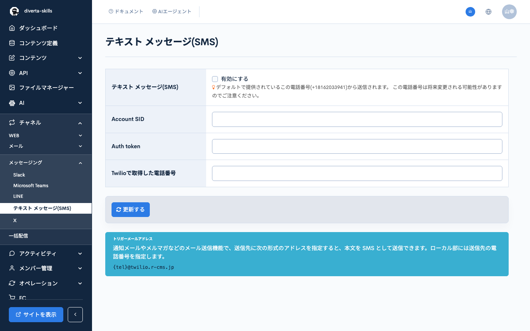Expand the メンバー管理 menu chevron
The width and height of the screenshot is (530, 331).
80,268
